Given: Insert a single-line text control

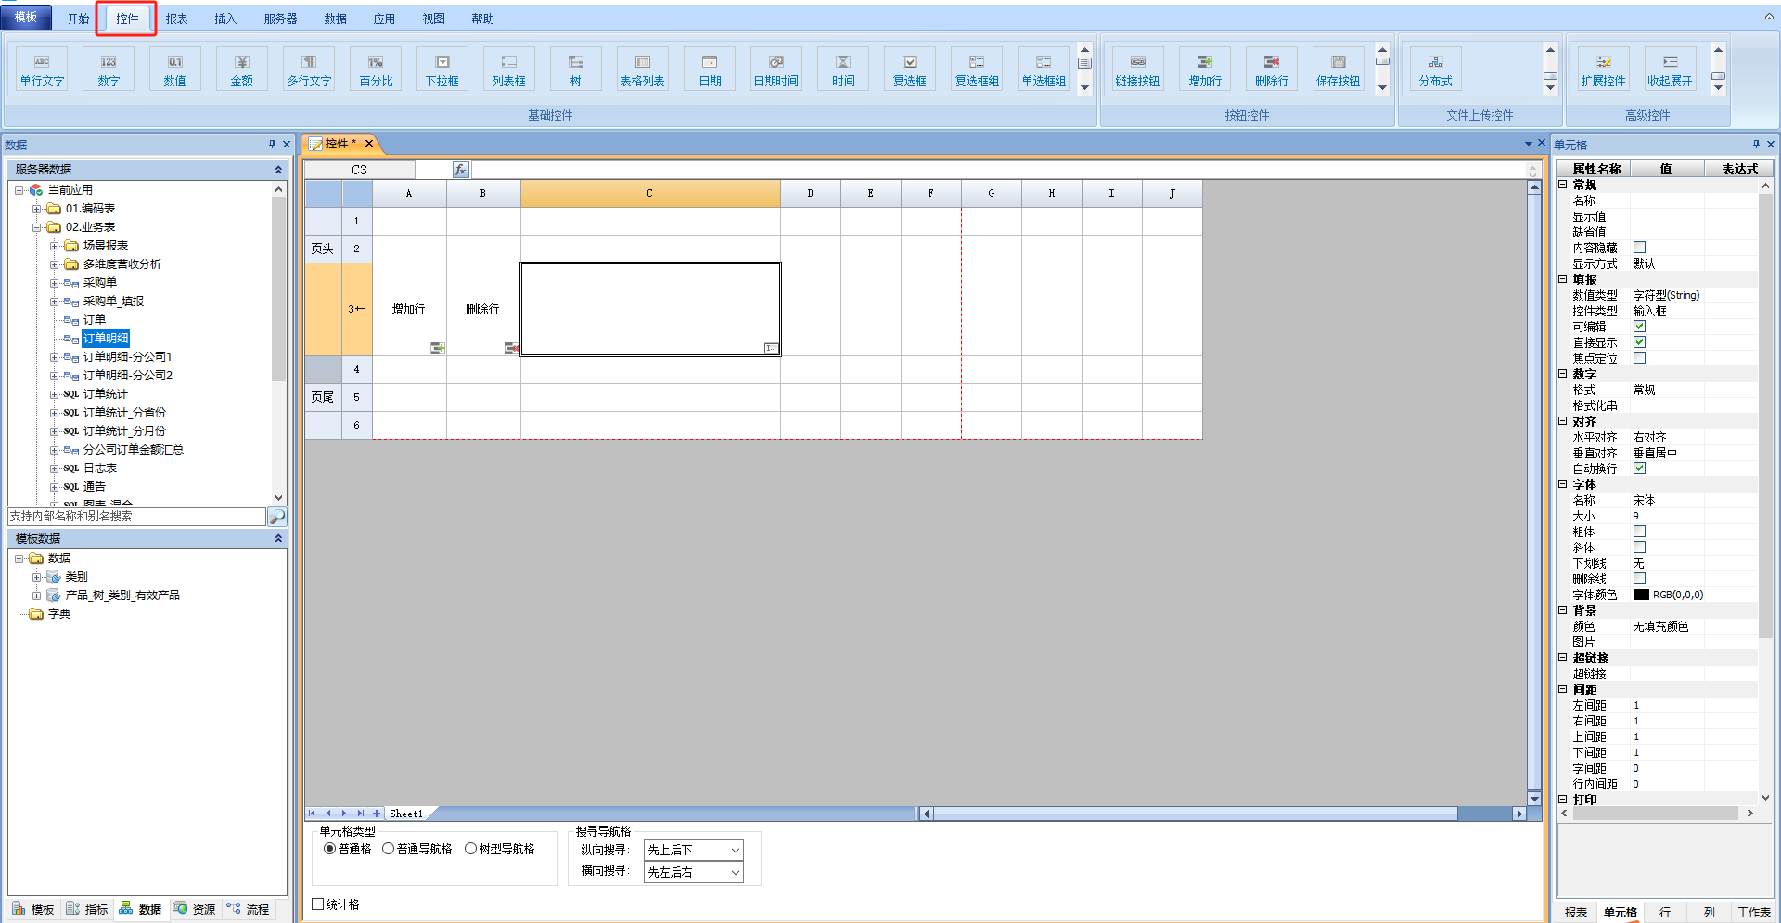Looking at the screenshot, I should point(43,69).
